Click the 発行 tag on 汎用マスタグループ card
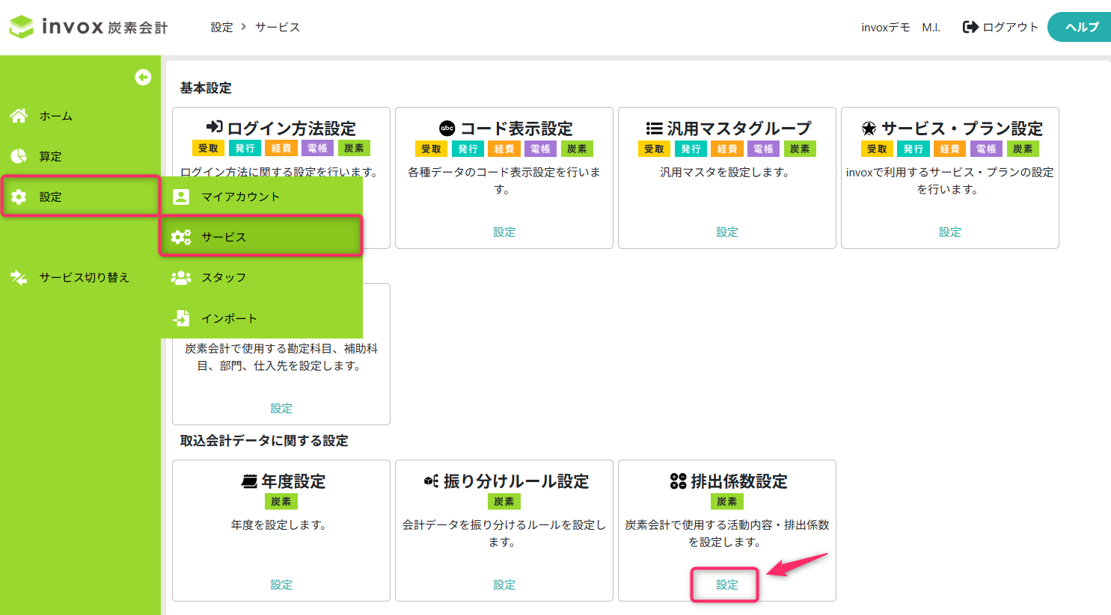1111x615 pixels. point(691,149)
